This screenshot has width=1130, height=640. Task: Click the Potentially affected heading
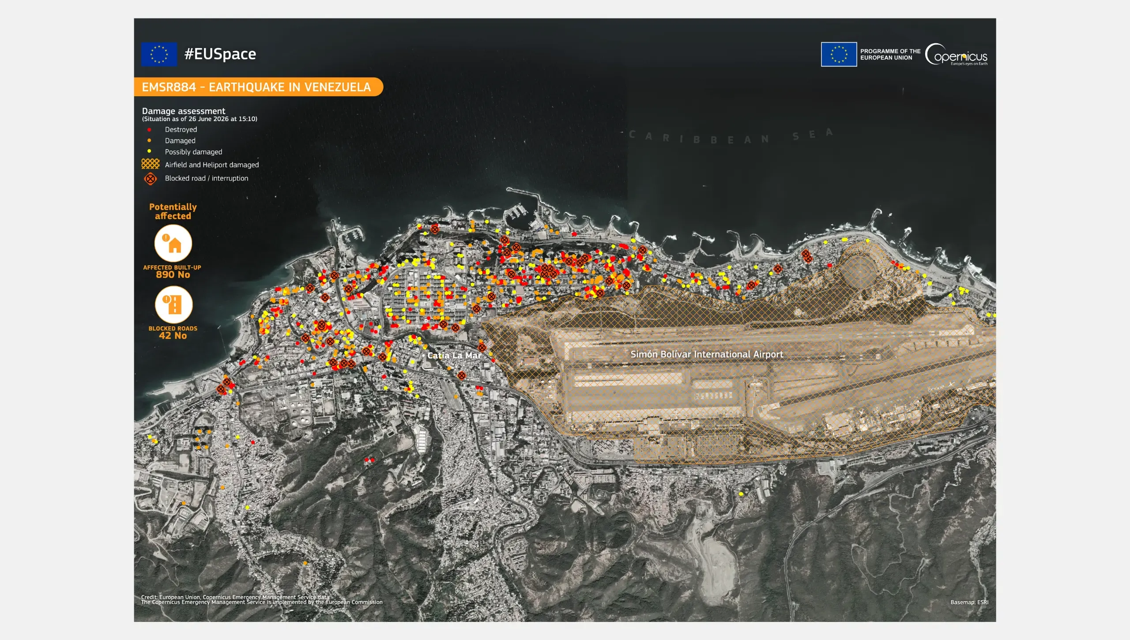(x=173, y=211)
